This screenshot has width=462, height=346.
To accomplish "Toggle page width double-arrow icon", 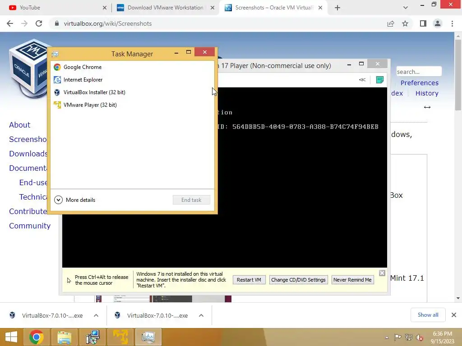I will click(427, 107).
